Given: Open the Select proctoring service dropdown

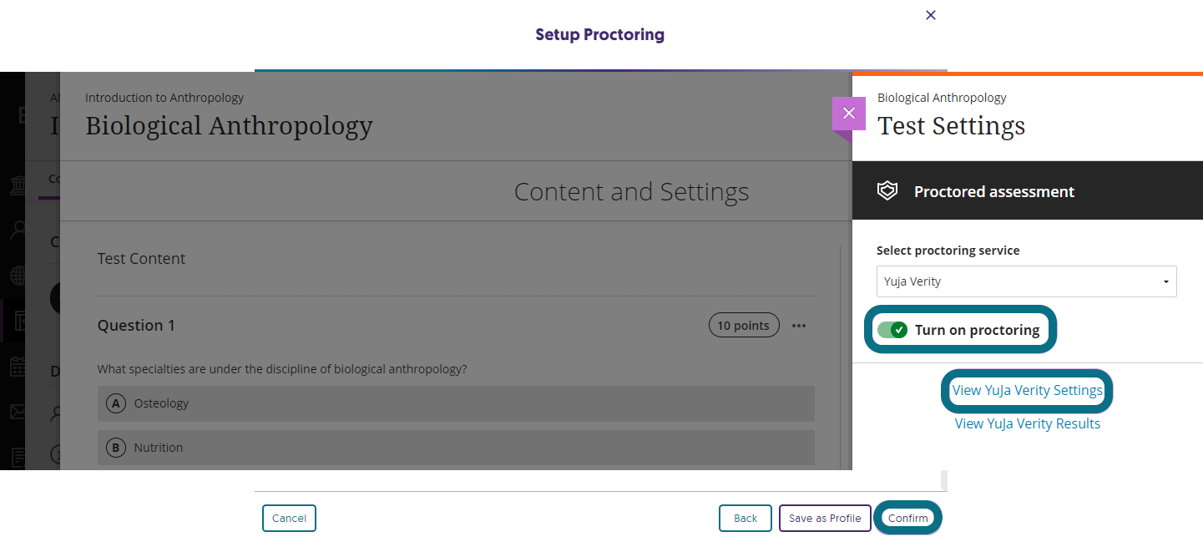Looking at the screenshot, I should coord(1027,281).
